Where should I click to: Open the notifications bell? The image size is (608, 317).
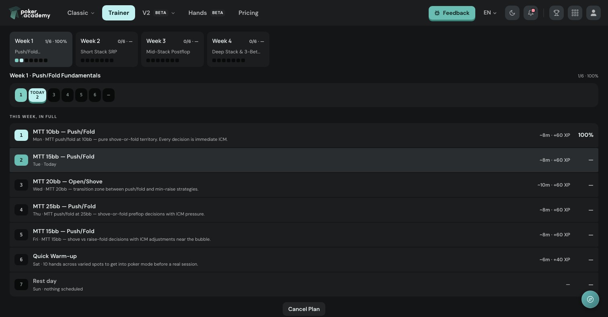click(531, 13)
